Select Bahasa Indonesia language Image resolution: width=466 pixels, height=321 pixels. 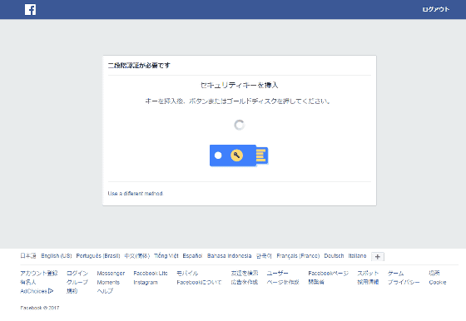229,255
